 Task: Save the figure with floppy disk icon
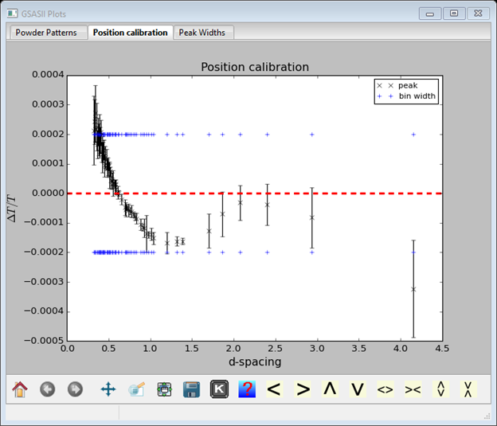click(x=191, y=389)
